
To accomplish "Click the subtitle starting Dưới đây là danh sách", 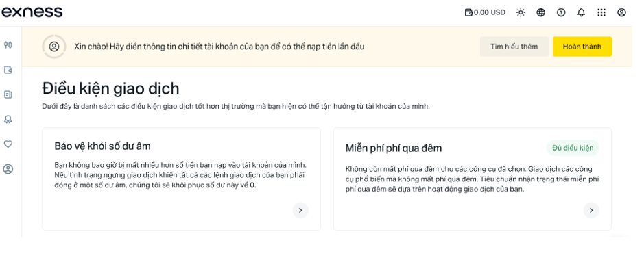I will 236,107.
